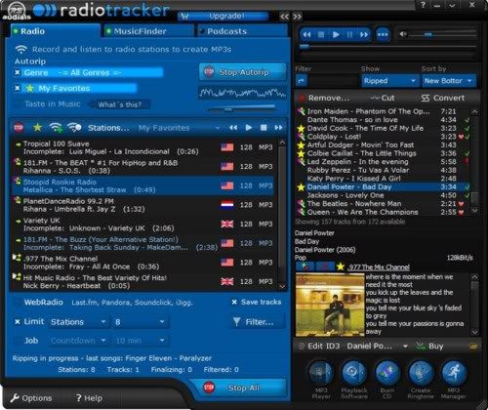Viewport: 488px width, 410px height.
Task: Select PlanetDanceRadio 99.2 FM station
Action: 142,205
